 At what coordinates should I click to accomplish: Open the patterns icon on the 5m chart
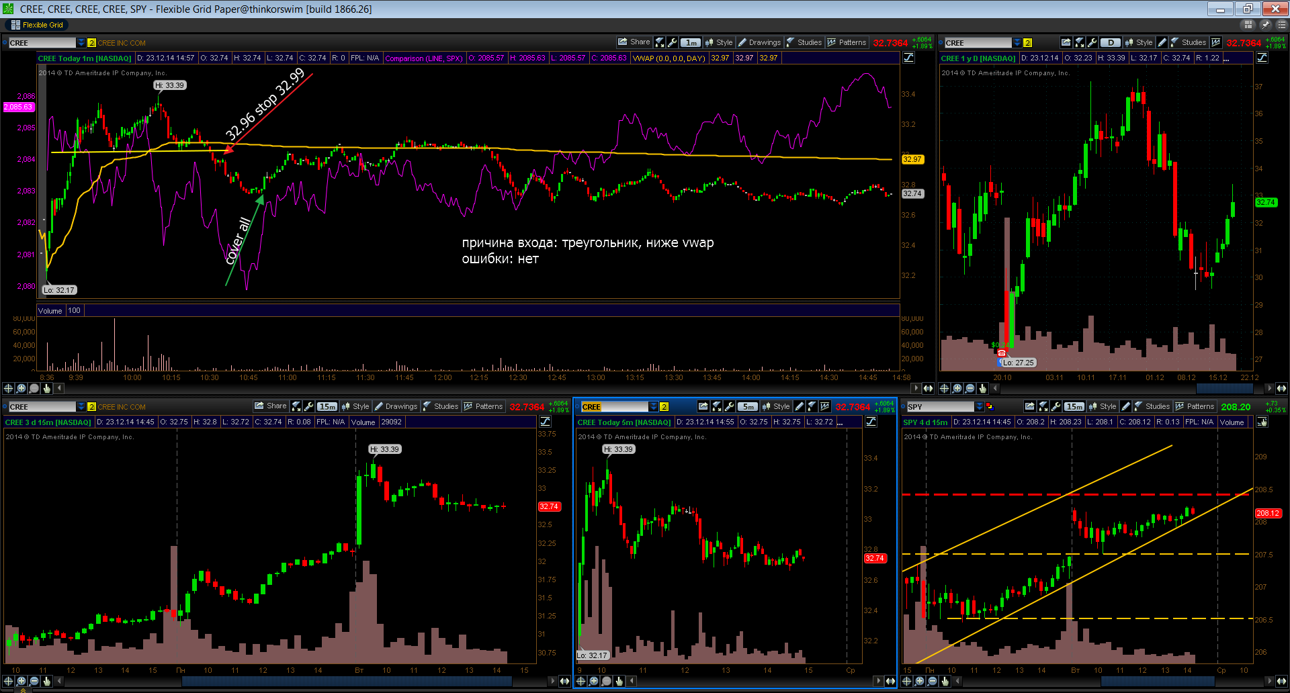pos(824,406)
